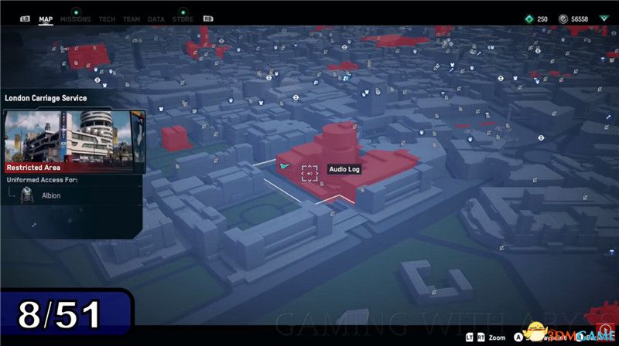Click the RB next-tab button
The width and height of the screenshot is (619, 346).
(208, 19)
